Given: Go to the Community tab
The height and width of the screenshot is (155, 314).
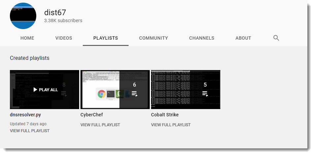Looking at the screenshot, I should [153, 38].
